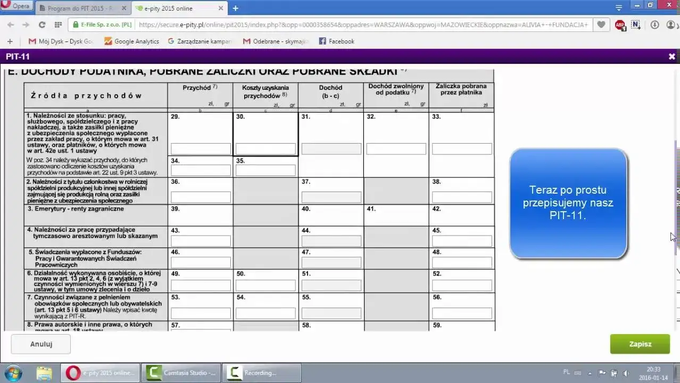Close the PIT-11 dialog with X icon

click(671, 56)
